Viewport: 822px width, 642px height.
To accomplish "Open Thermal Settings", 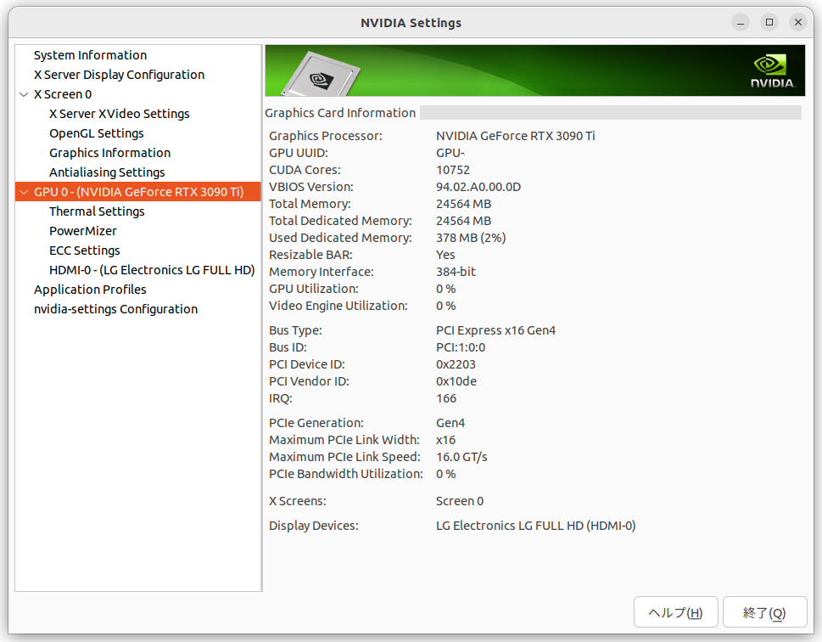I will coord(97,211).
